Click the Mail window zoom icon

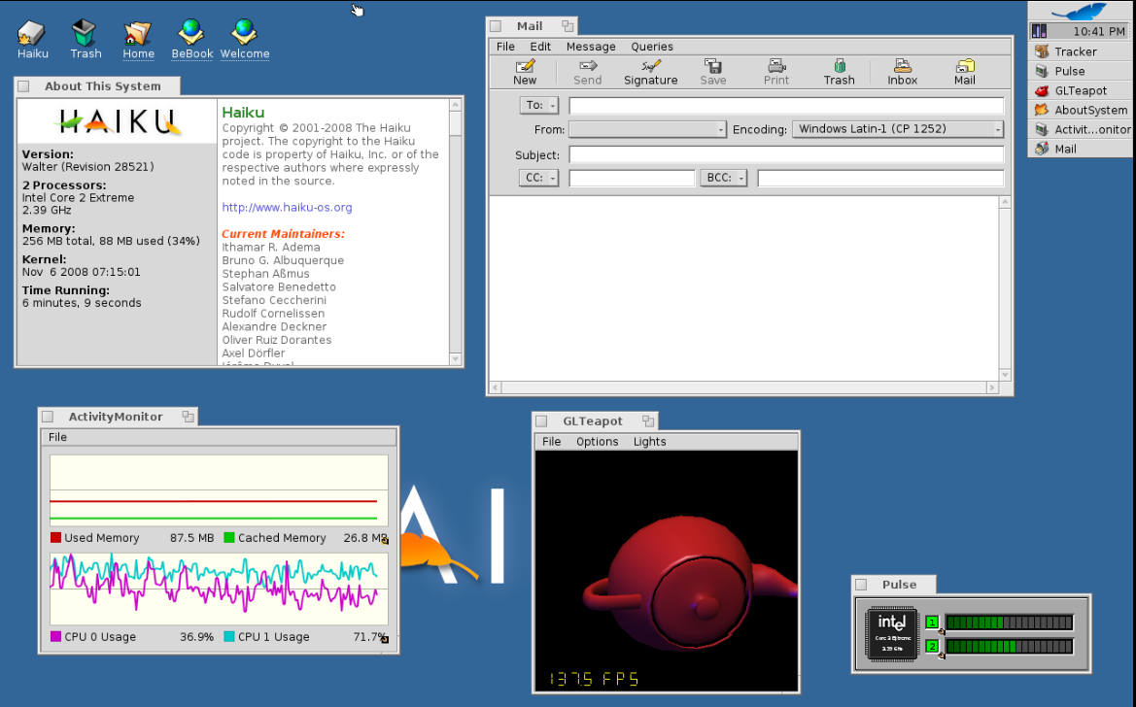(x=568, y=26)
